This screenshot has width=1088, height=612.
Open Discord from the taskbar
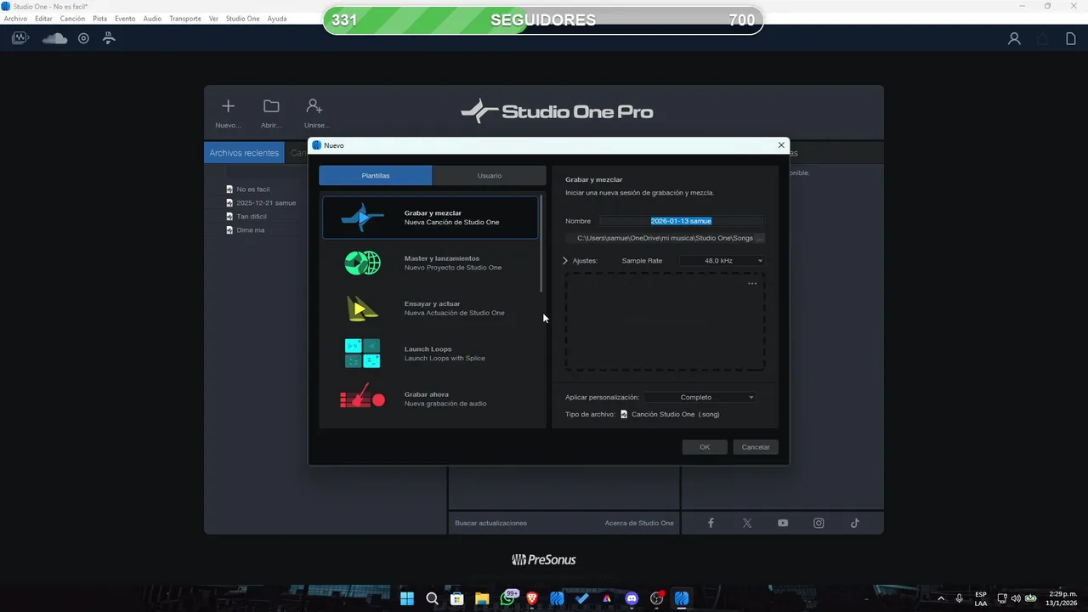coord(632,598)
